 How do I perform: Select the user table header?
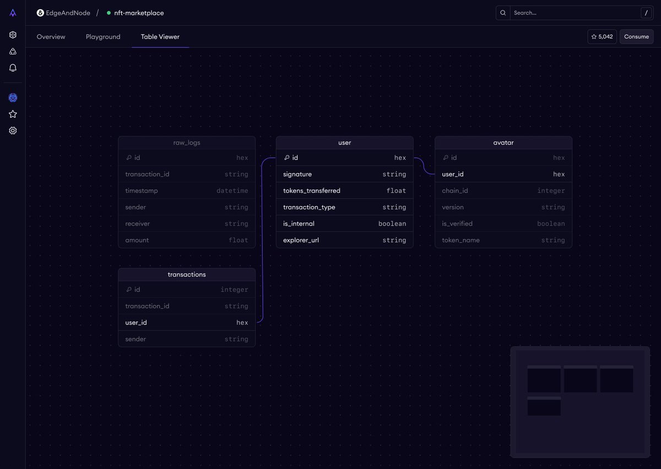(x=345, y=142)
